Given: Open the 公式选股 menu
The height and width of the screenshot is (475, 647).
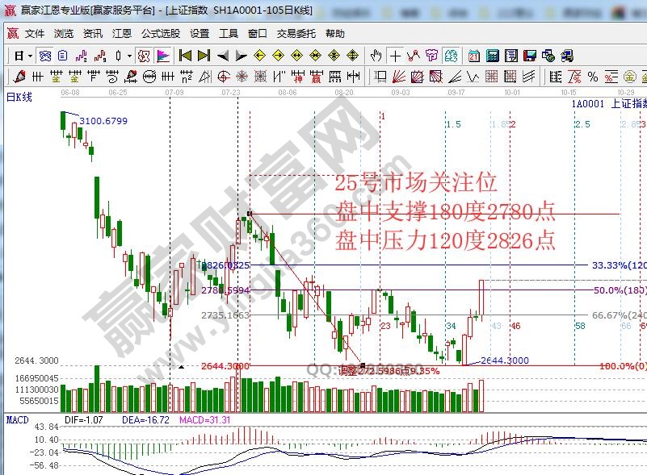Looking at the screenshot, I should pos(161,34).
